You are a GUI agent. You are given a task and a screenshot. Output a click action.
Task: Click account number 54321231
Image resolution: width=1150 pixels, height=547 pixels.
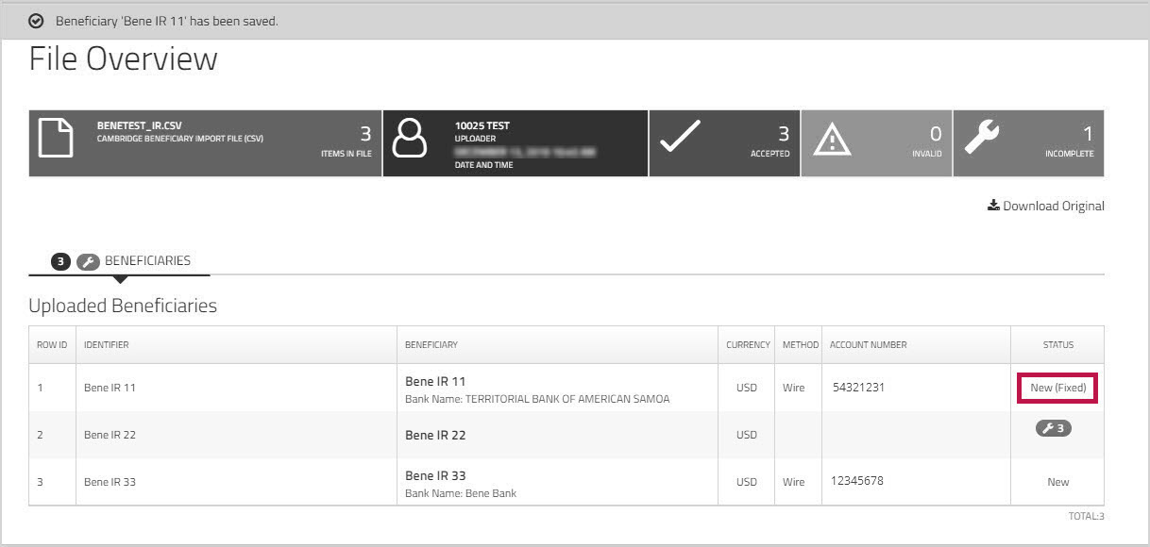click(x=858, y=388)
